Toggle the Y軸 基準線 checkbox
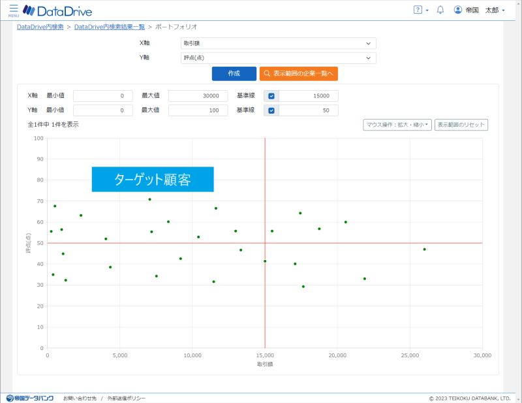The width and height of the screenshot is (522, 403). pyautogui.click(x=271, y=110)
